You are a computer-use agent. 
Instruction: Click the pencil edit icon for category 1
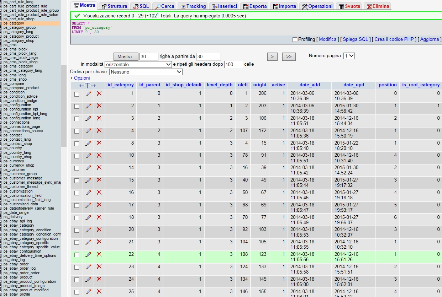88,94
